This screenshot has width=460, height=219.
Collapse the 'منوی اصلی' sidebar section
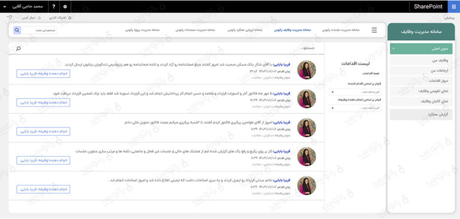[x=421, y=48]
